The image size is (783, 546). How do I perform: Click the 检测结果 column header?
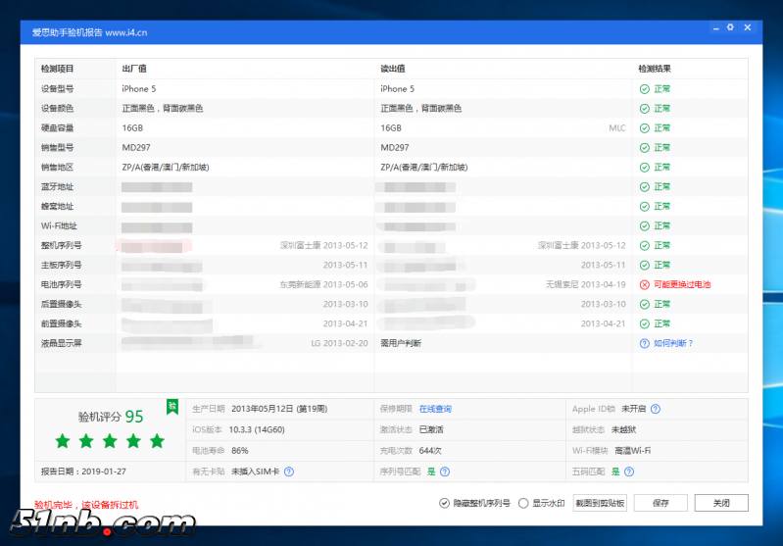[655, 69]
